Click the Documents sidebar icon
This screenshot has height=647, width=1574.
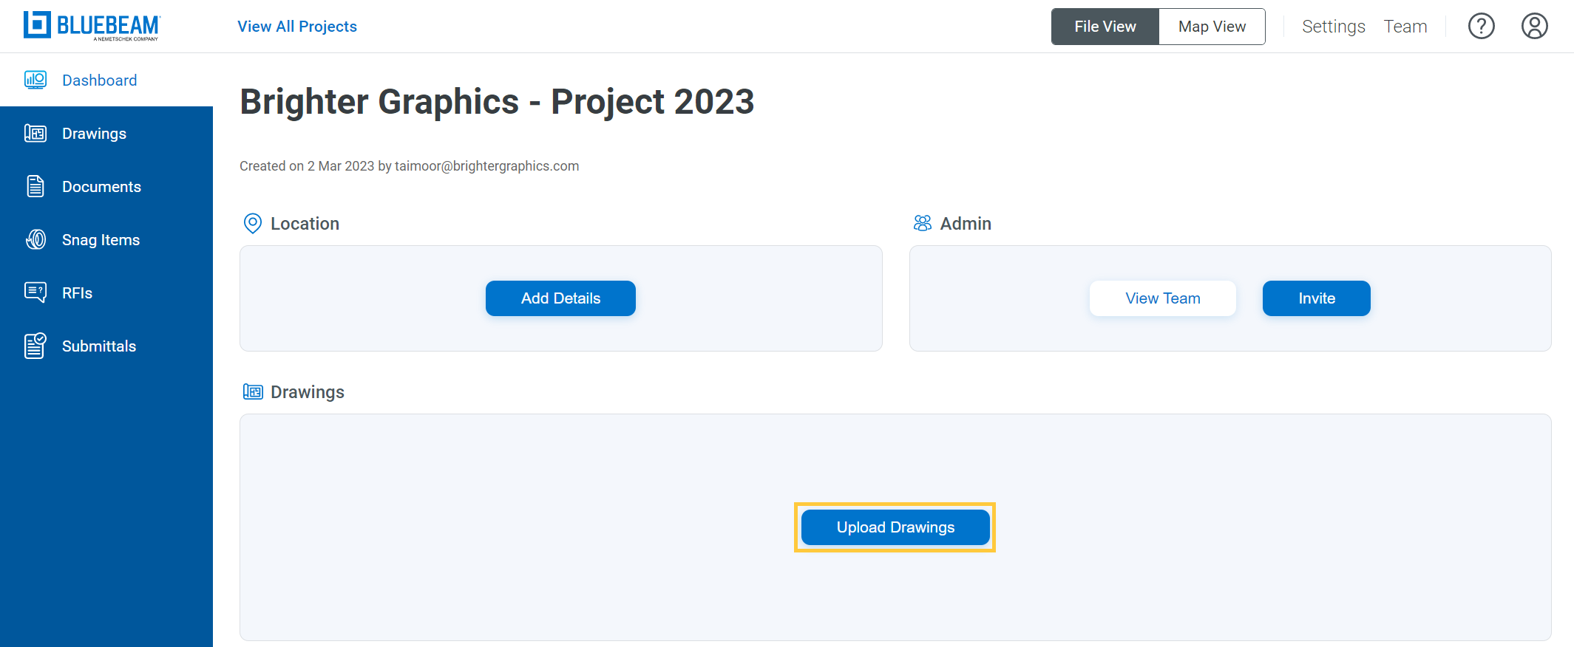point(35,186)
